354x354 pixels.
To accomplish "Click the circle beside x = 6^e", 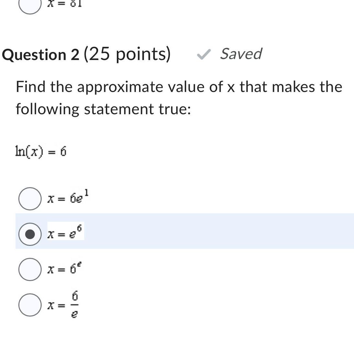I will point(30,268).
